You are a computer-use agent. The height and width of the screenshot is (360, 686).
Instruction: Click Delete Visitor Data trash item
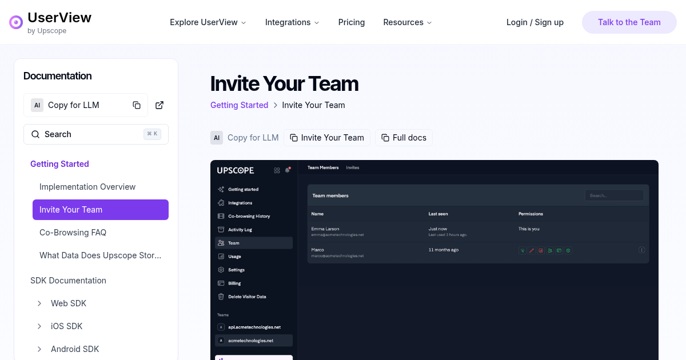[254, 297]
